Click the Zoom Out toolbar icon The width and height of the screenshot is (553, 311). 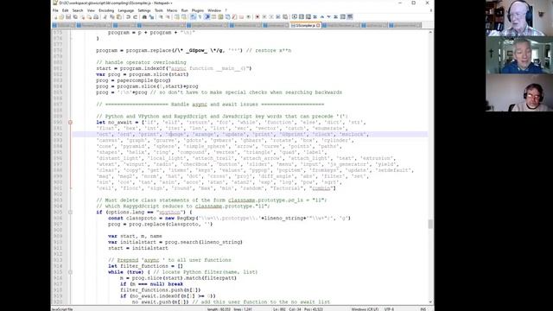coord(168,17)
